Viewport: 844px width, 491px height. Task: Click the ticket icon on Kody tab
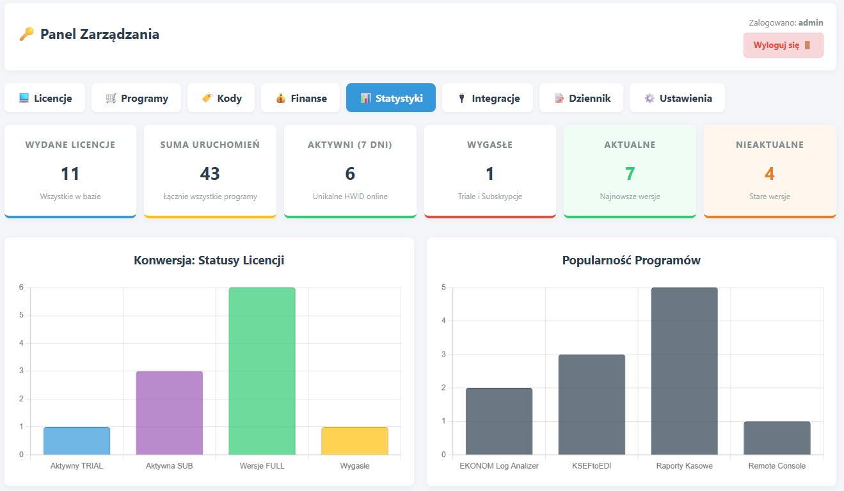tap(207, 98)
